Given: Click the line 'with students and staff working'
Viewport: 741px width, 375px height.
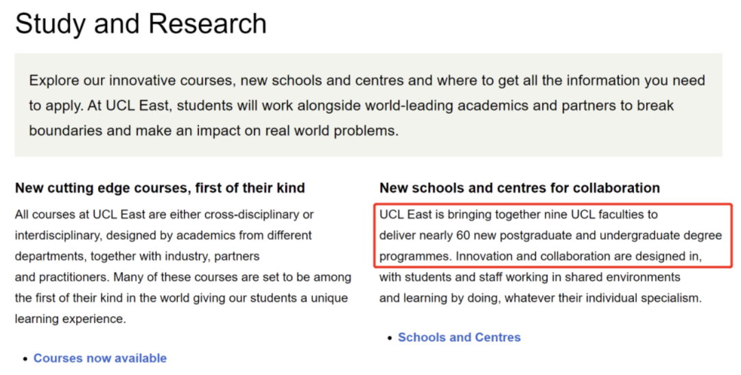Looking at the screenshot, I should click(x=530, y=277).
